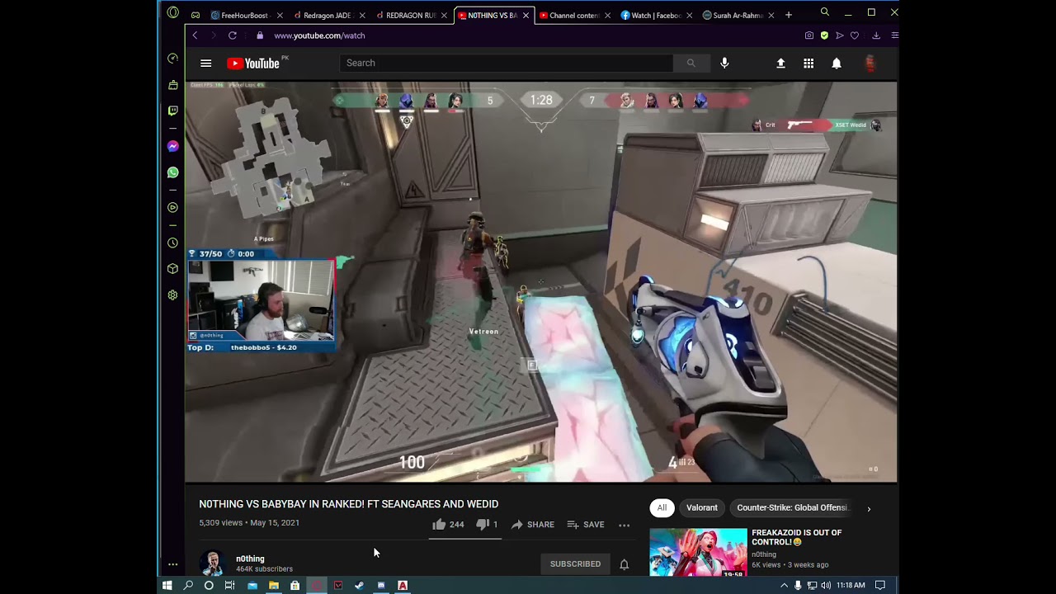Show hidden system tray icons chevron

(x=784, y=586)
